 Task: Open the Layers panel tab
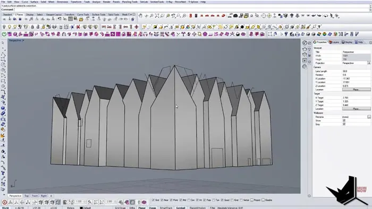[334, 42]
